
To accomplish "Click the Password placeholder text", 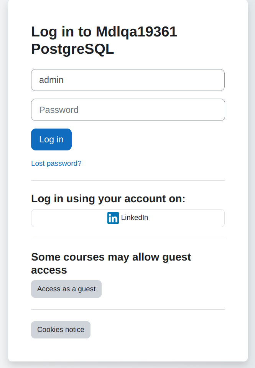I will pyautogui.click(x=59, y=110).
